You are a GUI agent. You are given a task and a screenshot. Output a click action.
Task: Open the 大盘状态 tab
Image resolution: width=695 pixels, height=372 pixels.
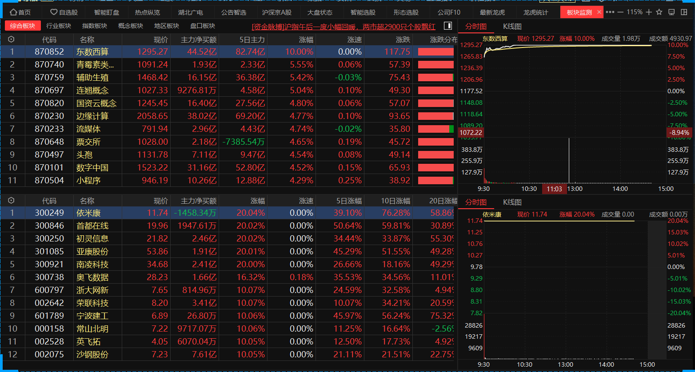(x=320, y=12)
